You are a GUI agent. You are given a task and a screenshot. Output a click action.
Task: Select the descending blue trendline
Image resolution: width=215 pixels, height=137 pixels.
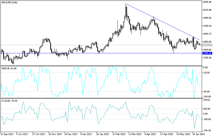pos(162,22)
